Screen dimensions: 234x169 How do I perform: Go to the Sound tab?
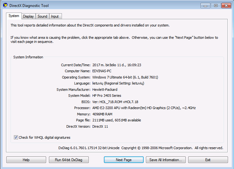coord(42,16)
